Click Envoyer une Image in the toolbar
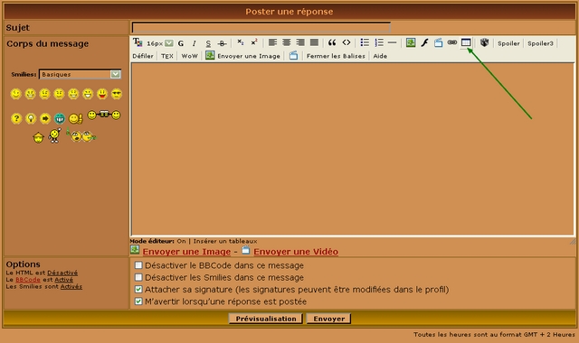This screenshot has height=343, width=579. 249,56
